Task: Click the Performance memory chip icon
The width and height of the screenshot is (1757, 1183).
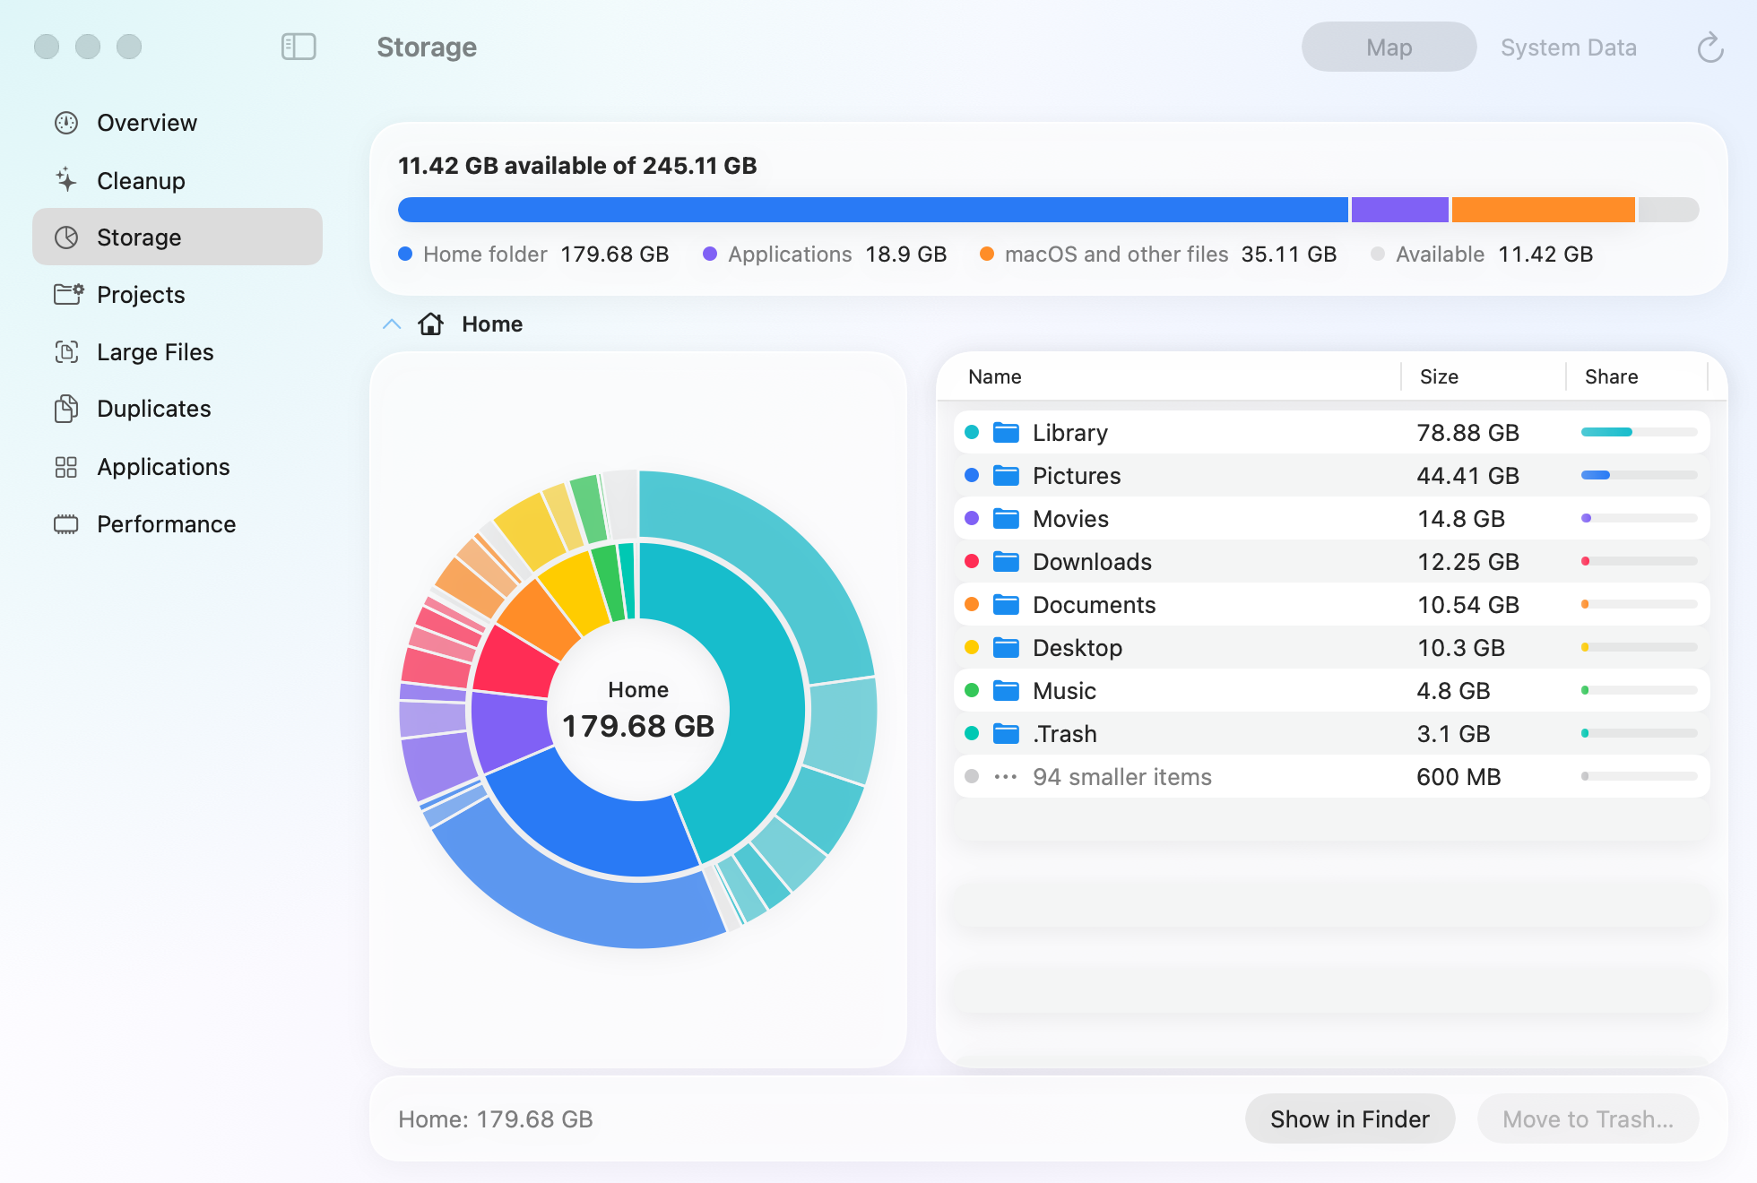Action: click(x=66, y=524)
